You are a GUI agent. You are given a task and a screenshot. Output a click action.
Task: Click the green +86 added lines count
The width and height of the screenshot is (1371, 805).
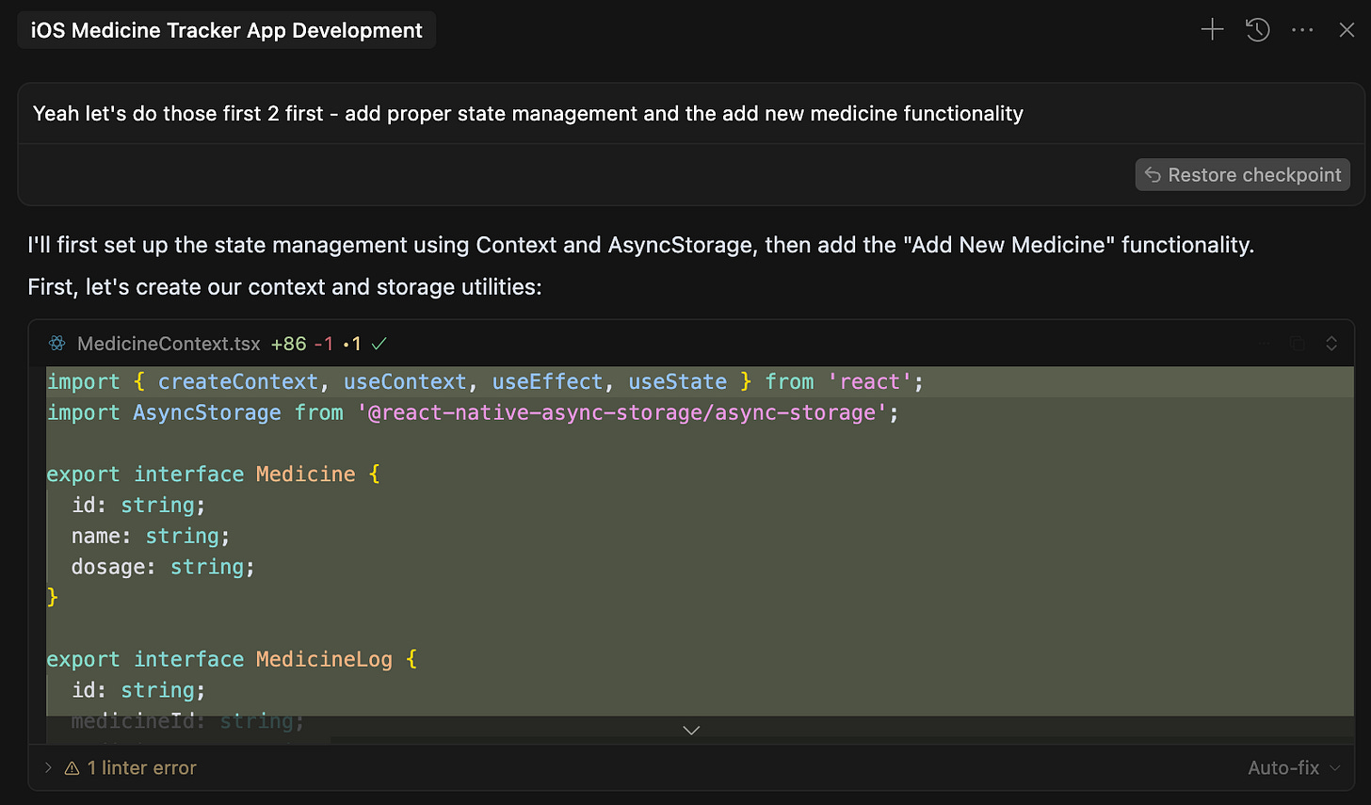click(x=289, y=344)
